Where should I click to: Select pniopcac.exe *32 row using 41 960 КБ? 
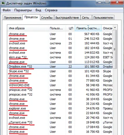coord(60,90)
